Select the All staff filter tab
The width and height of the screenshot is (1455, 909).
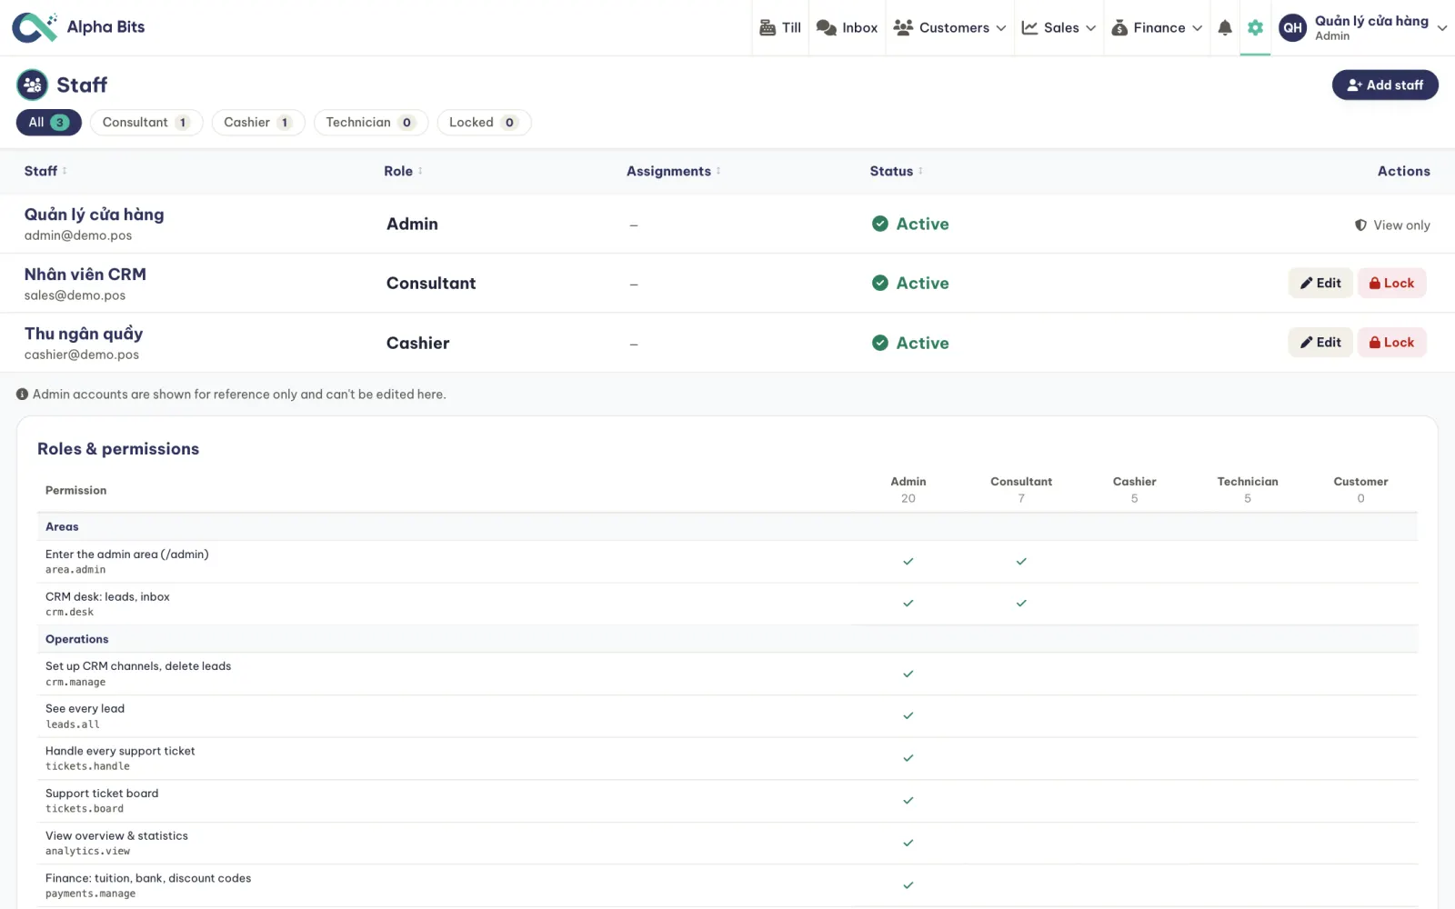tap(49, 123)
